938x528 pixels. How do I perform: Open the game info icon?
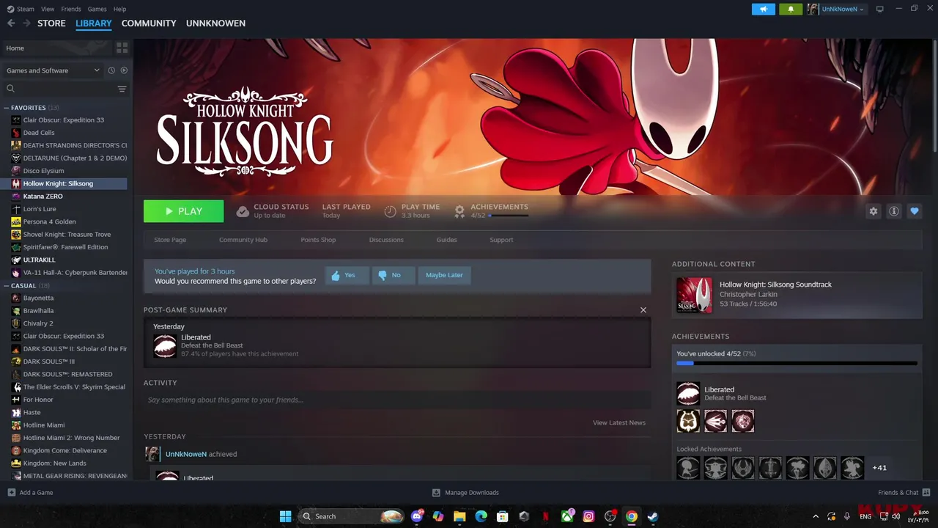[893, 211]
